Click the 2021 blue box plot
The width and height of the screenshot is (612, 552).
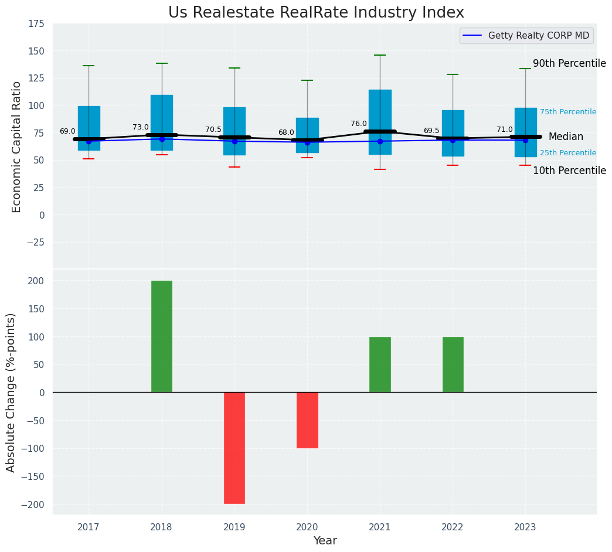[380, 111]
